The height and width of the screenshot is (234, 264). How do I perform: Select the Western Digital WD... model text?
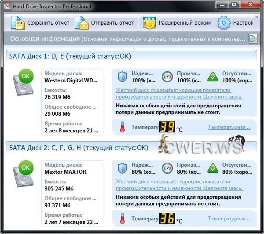point(71,80)
